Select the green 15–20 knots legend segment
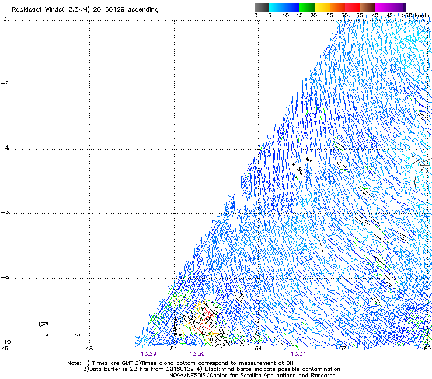Image resolution: width=432 pixels, height=379 pixels. [307, 7]
